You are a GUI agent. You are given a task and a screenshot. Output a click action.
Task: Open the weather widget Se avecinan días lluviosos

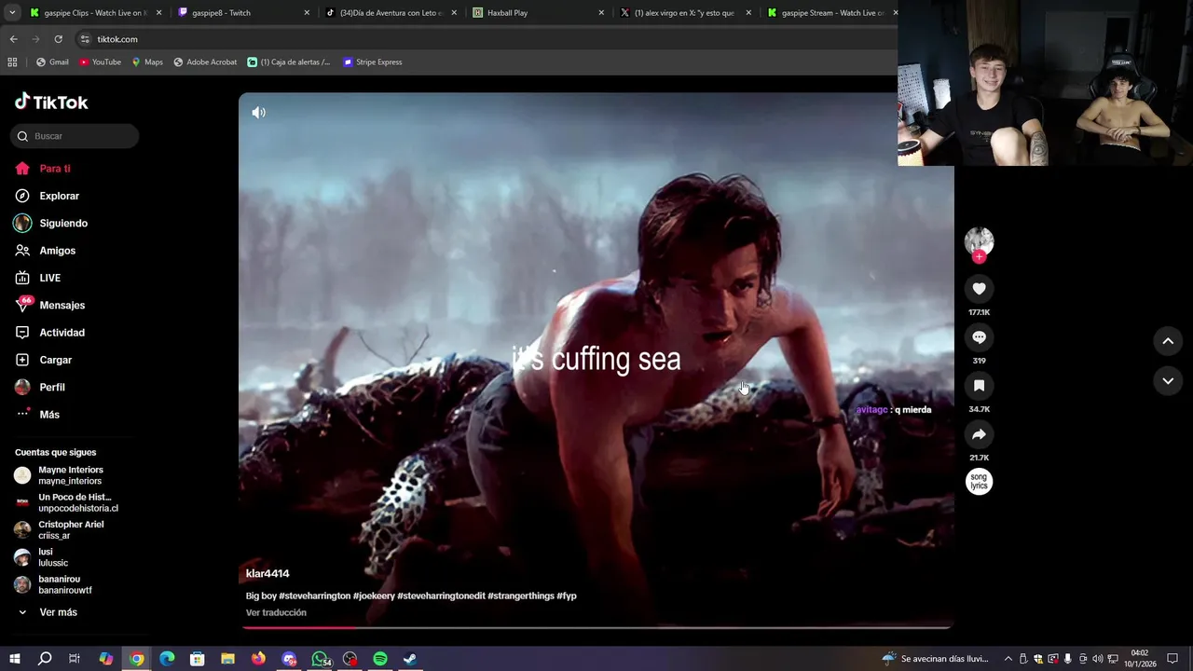[x=935, y=659]
